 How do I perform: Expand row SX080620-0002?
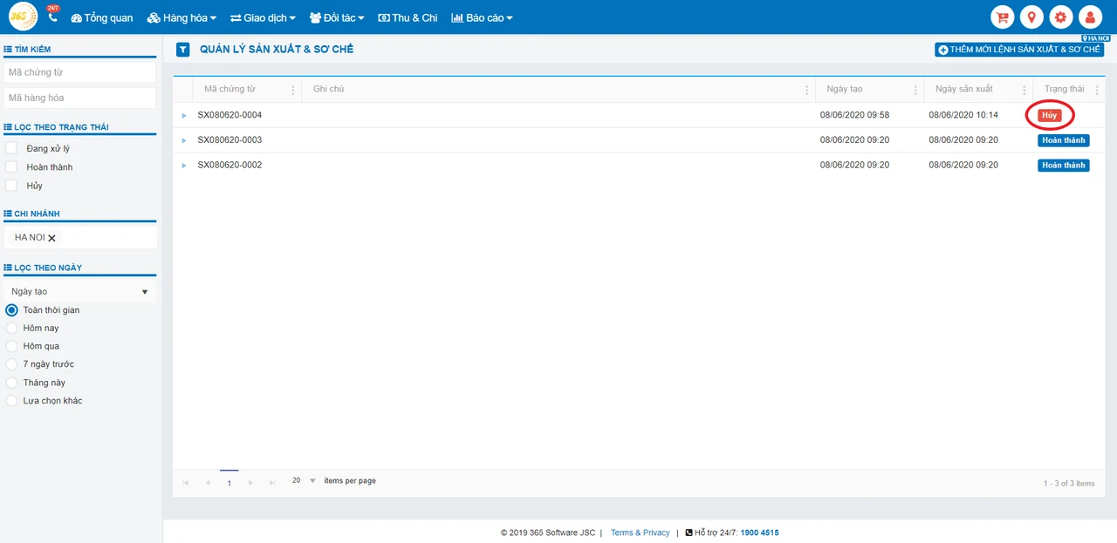point(184,165)
